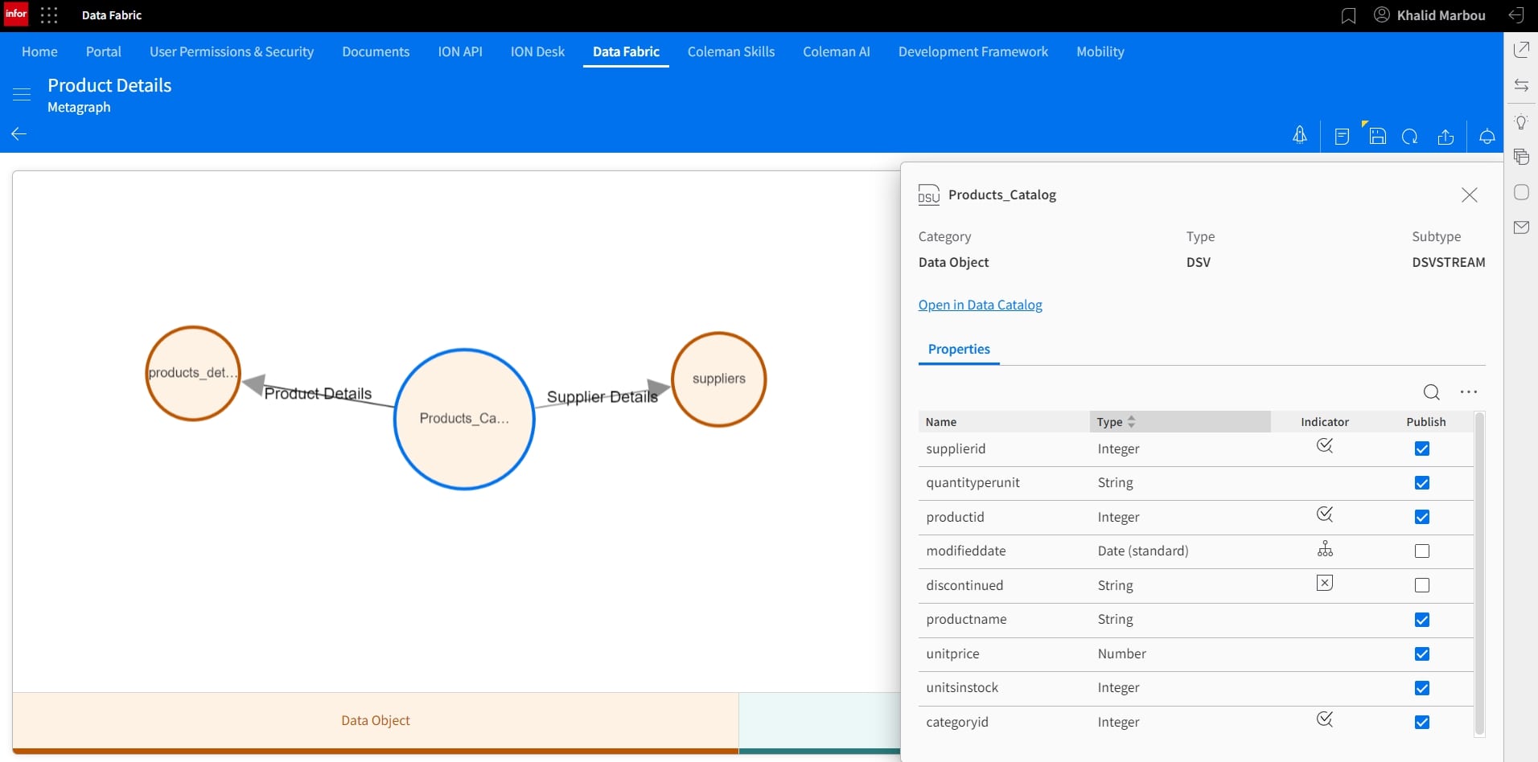Open the three-dot properties actions menu
1538x762 pixels.
pyautogui.click(x=1469, y=392)
